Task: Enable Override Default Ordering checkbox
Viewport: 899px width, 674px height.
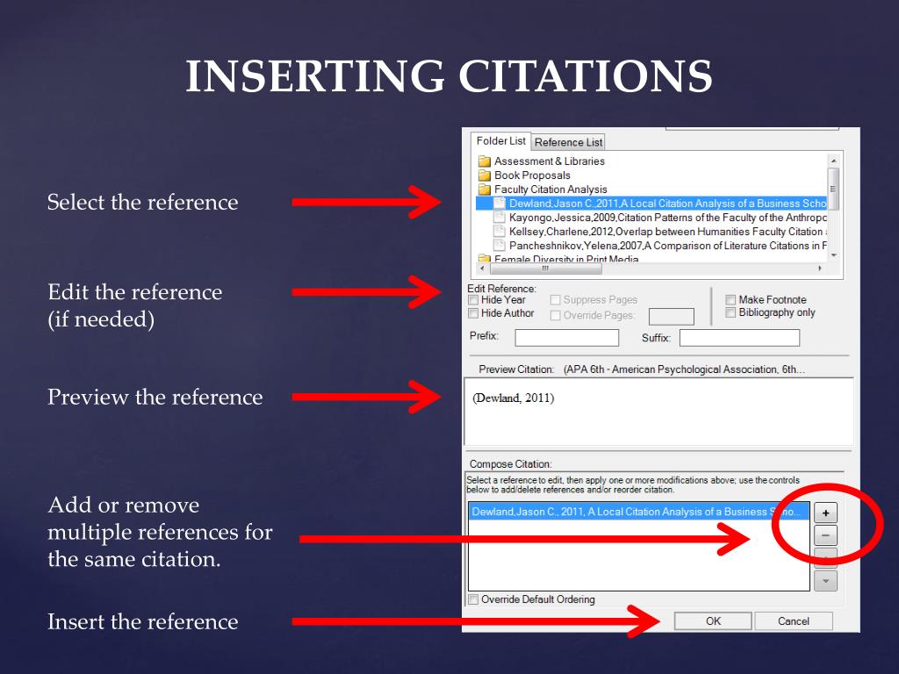Action: click(x=473, y=599)
